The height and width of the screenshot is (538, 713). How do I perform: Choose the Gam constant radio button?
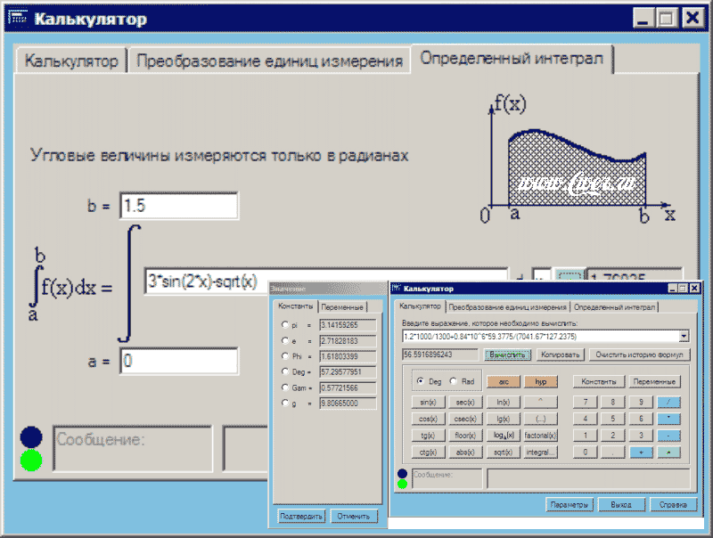pyautogui.click(x=285, y=387)
